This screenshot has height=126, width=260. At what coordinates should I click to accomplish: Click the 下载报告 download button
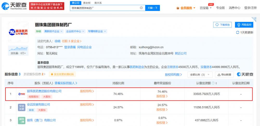[223, 25]
